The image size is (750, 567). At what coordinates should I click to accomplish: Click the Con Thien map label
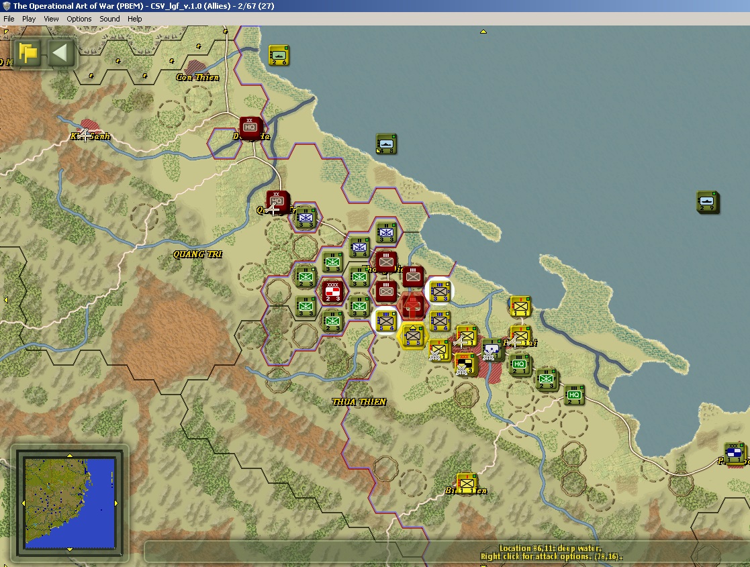tap(197, 77)
